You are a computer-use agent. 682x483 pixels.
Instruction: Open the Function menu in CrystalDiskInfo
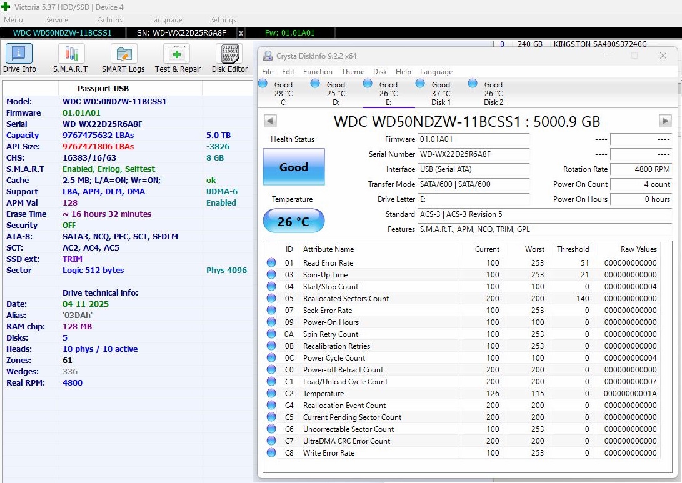[318, 72]
